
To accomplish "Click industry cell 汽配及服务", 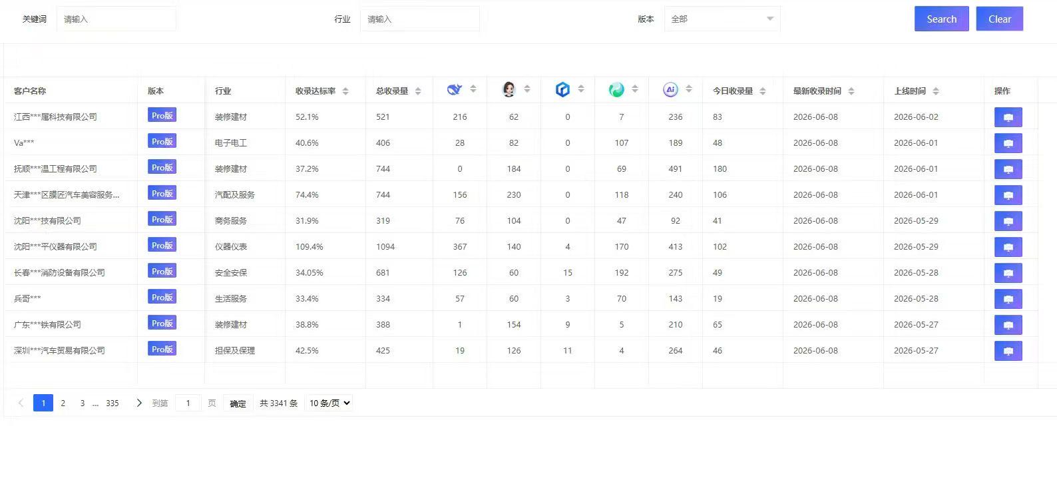I will (x=235, y=195).
